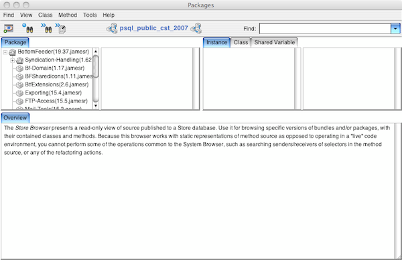Switch to the Shared Variable tab

tap(274, 42)
